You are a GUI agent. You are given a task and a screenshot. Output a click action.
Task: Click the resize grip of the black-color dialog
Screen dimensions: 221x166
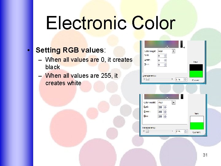pos(204,82)
